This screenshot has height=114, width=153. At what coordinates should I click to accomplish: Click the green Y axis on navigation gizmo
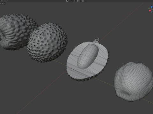click(x=149, y=8)
